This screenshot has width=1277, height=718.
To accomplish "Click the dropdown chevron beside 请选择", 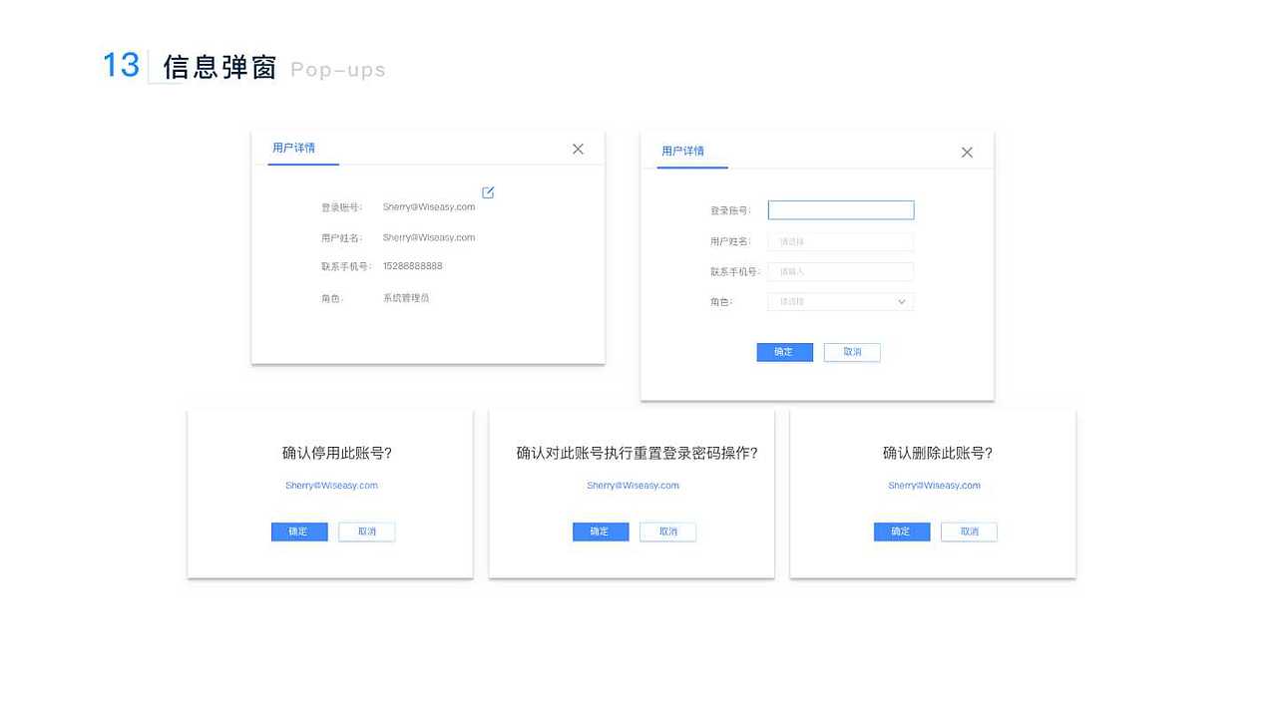I will [x=900, y=301].
